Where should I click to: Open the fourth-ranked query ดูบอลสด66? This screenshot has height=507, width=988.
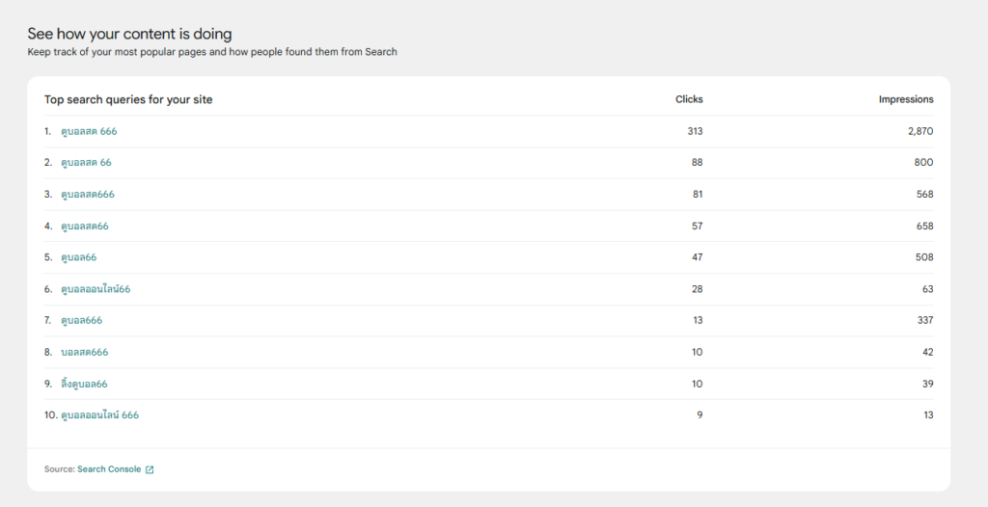(x=85, y=227)
